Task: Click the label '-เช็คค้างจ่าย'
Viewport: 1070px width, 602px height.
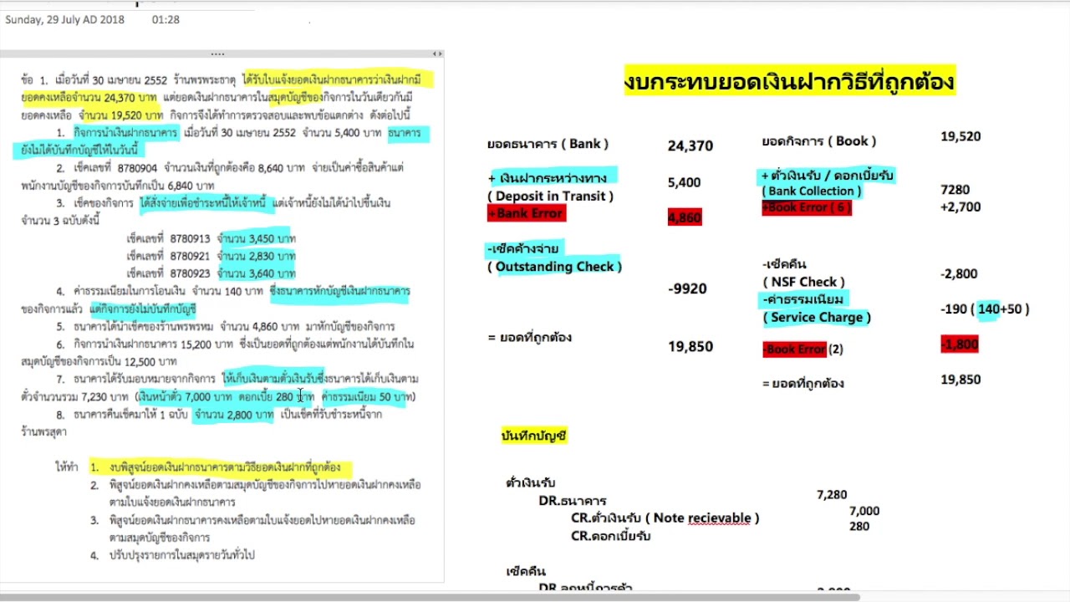Action: click(x=522, y=249)
